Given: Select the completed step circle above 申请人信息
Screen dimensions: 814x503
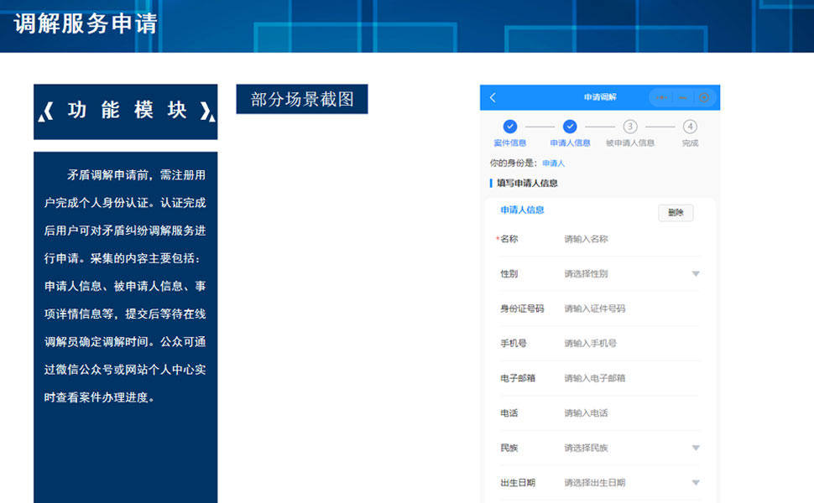Looking at the screenshot, I should tap(570, 127).
